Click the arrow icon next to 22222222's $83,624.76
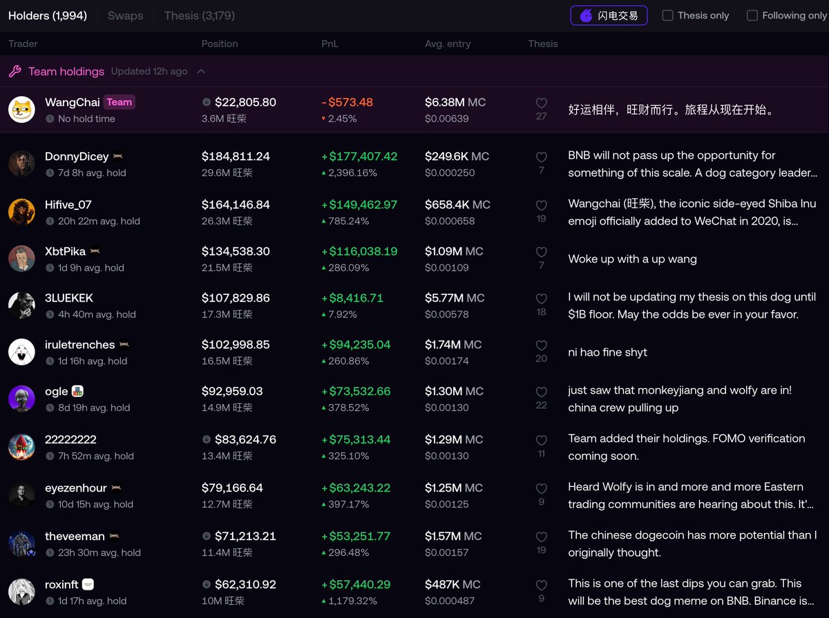The width and height of the screenshot is (829, 618). 207,440
